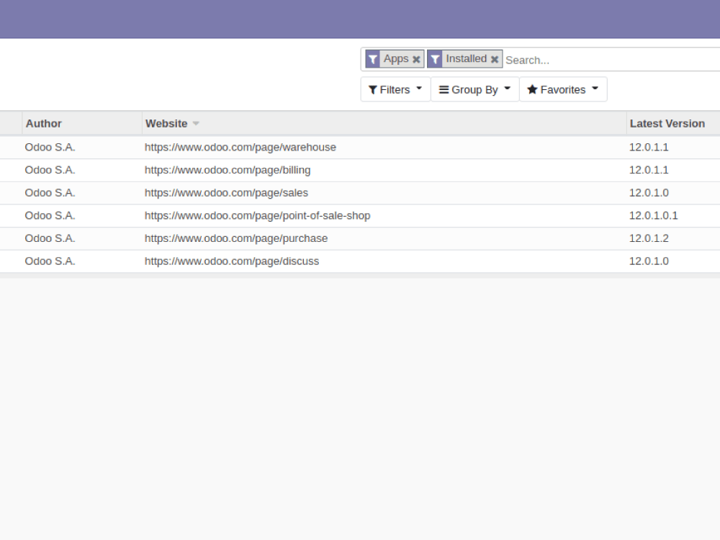Select Odoo S.A. author in purchase row
The height and width of the screenshot is (540, 720).
tap(50, 239)
